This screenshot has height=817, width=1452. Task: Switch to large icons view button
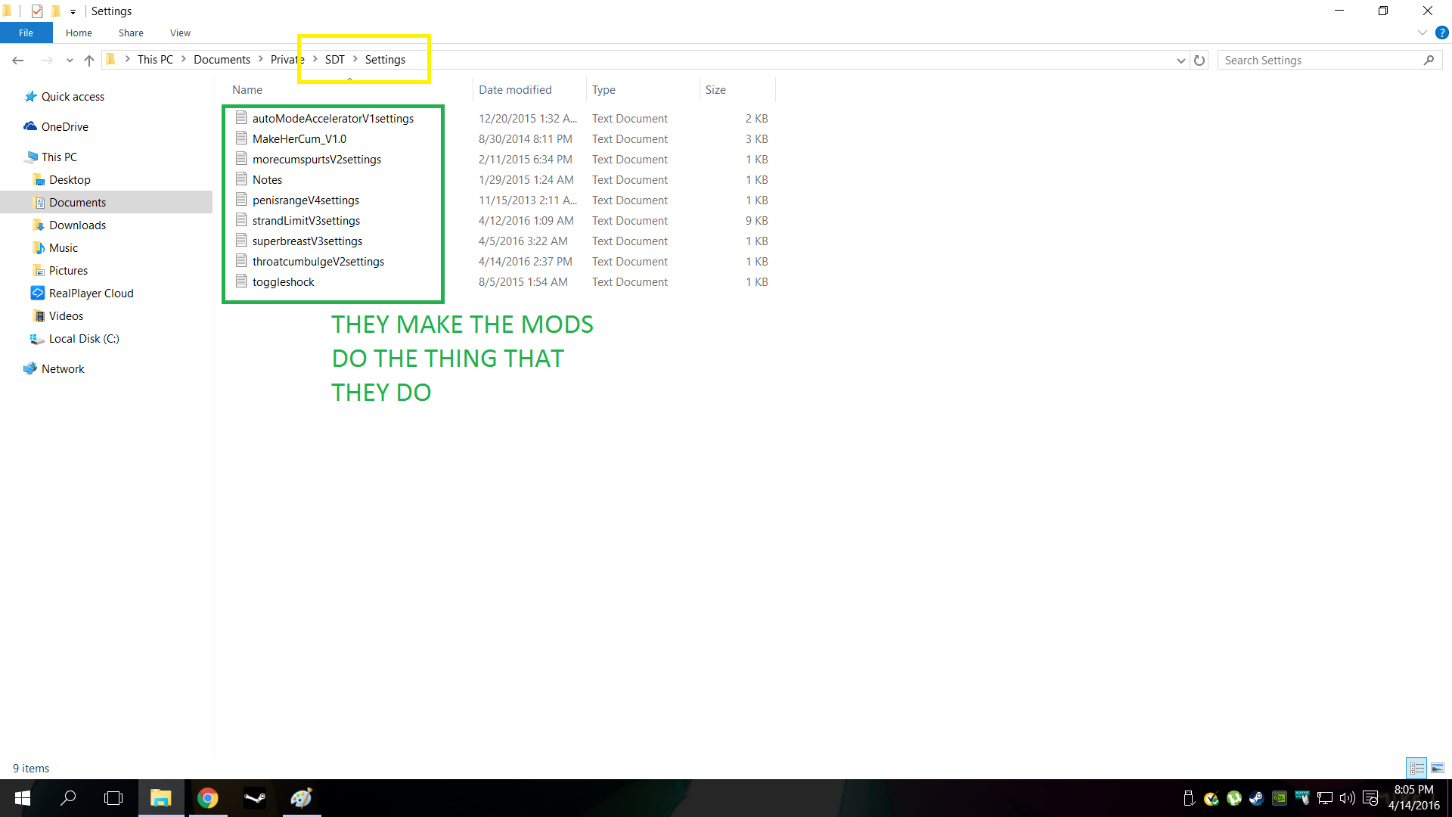[x=1437, y=768]
